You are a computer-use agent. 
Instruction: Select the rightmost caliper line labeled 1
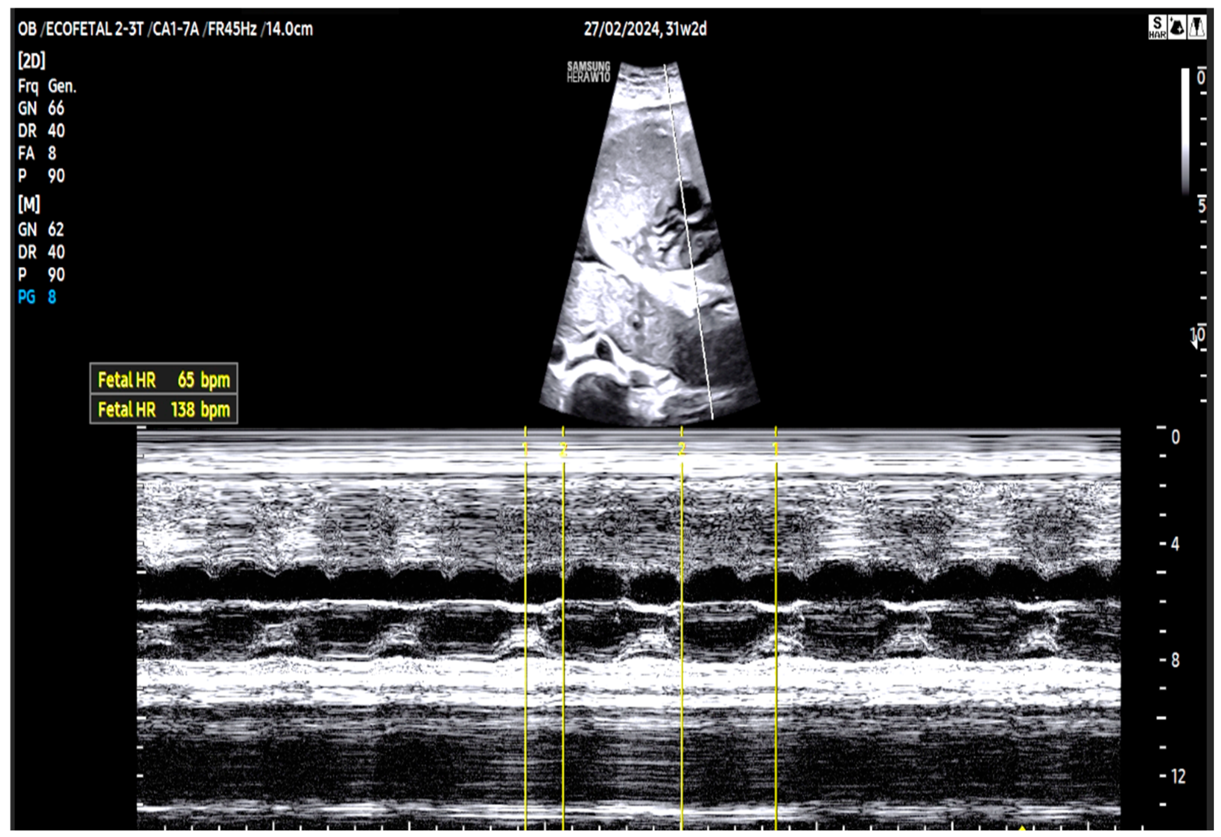776,630
